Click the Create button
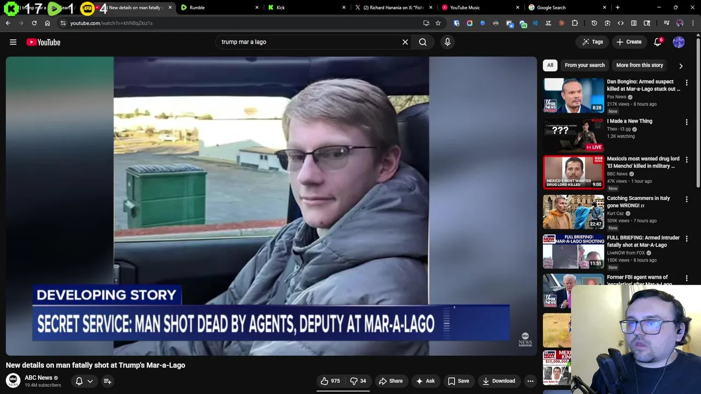The image size is (701, 394). [x=629, y=42]
